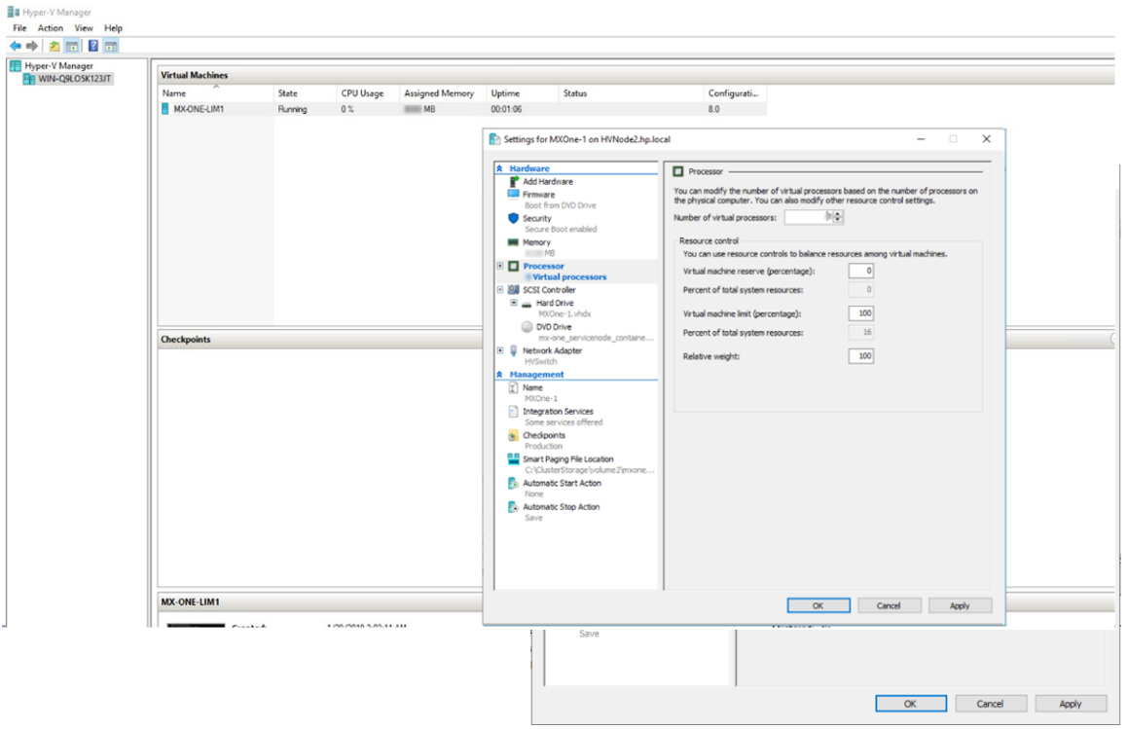This screenshot has width=1127, height=729.
Task: Select the Security shield item
Action: tap(536, 219)
